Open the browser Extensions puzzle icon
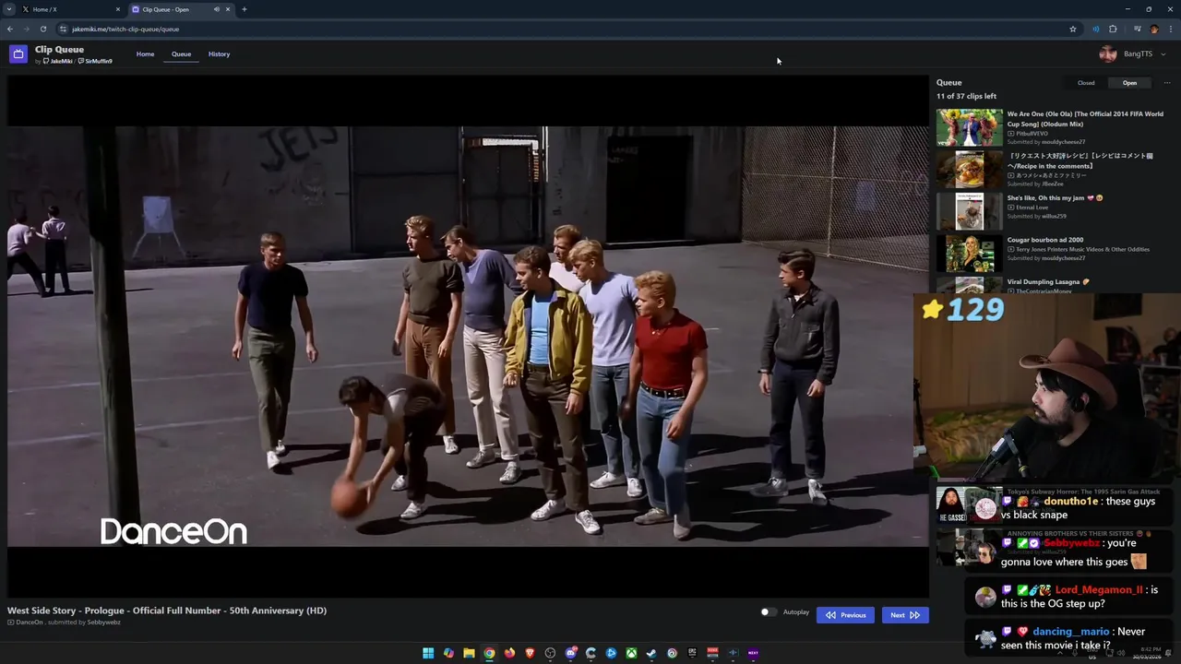 (1113, 29)
